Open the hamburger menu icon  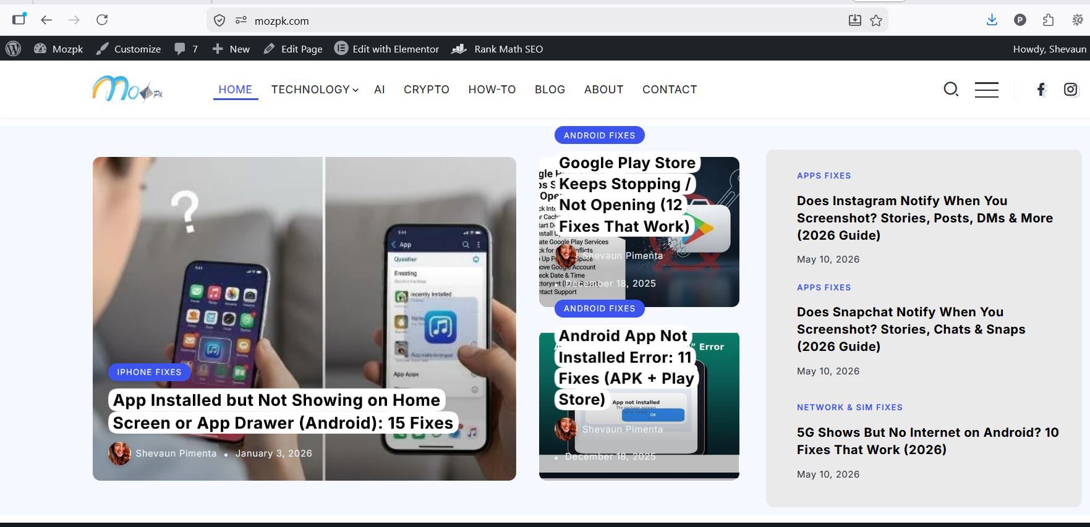[x=987, y=90]
